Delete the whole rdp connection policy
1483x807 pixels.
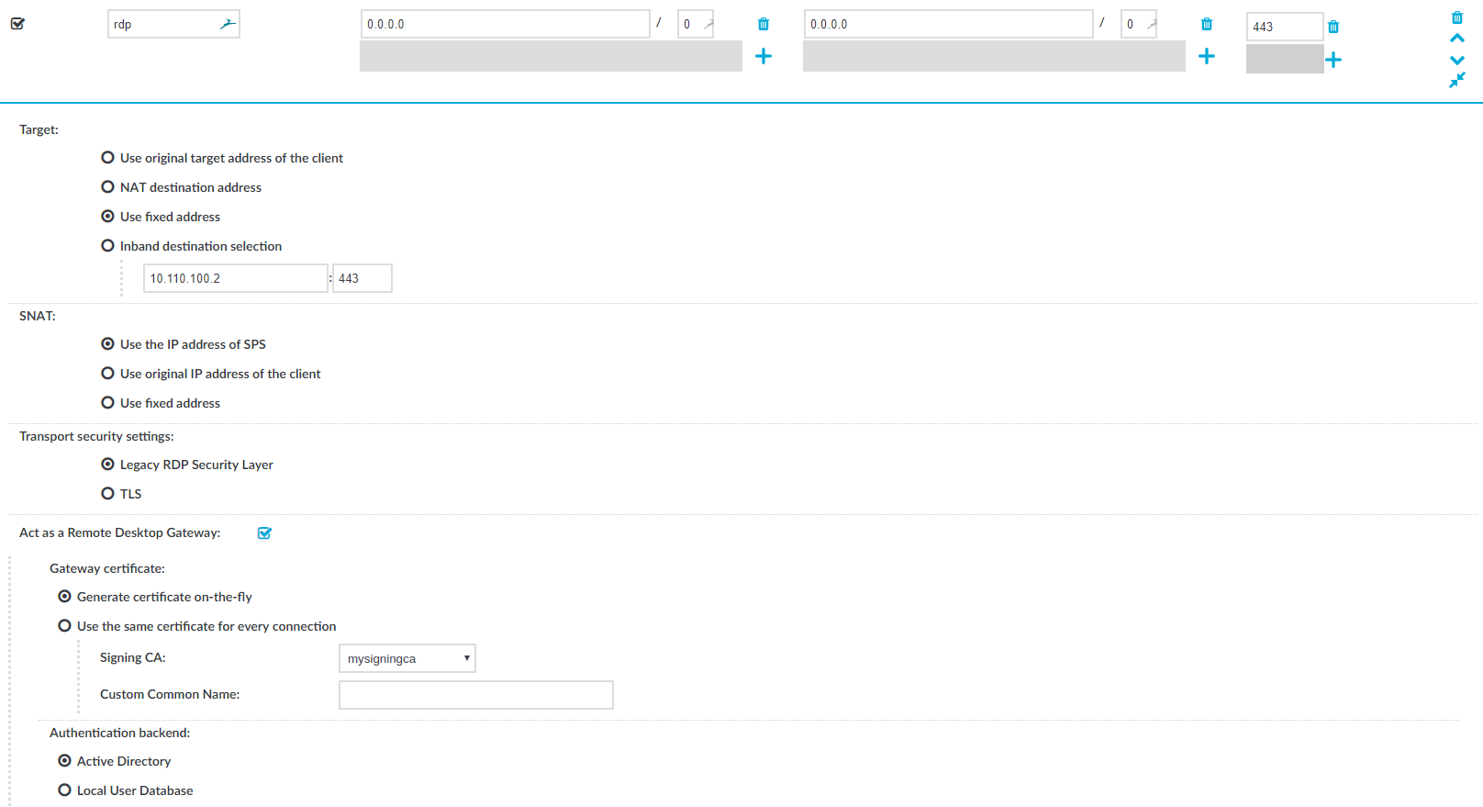(x=1457, y=17)
